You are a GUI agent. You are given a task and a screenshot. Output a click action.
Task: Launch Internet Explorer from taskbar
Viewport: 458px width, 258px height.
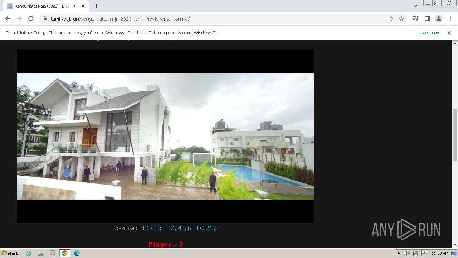point(28,253)
